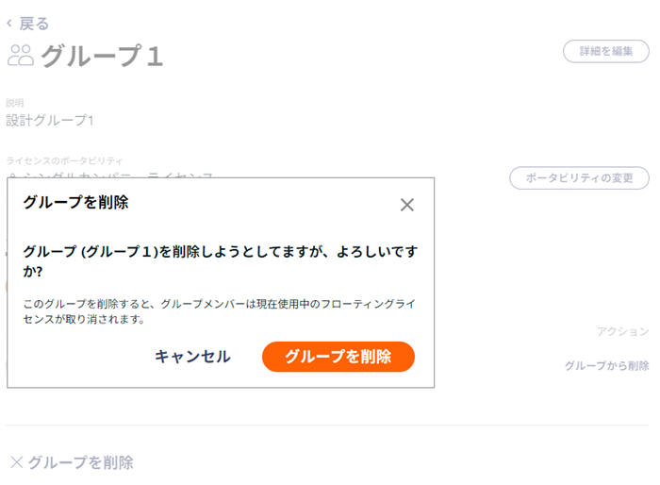This screenshot has width=660, height=485.
Task: Click the partially hidden license type row
Action: point(111,175)
